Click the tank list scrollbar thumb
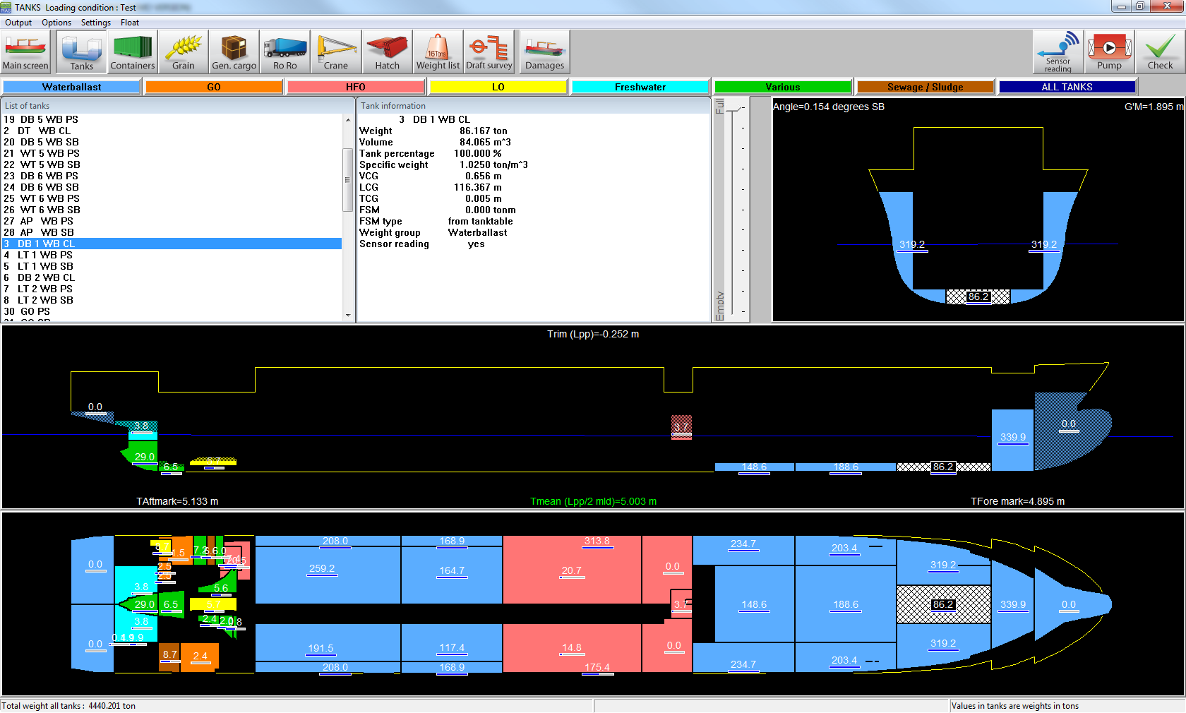 coord(347,179)
